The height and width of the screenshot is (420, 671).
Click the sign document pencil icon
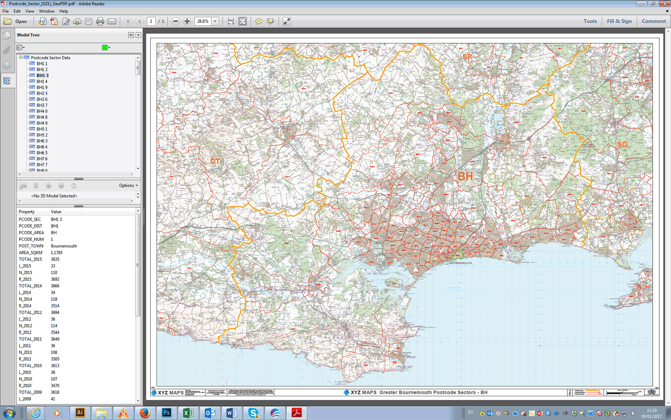66,21
